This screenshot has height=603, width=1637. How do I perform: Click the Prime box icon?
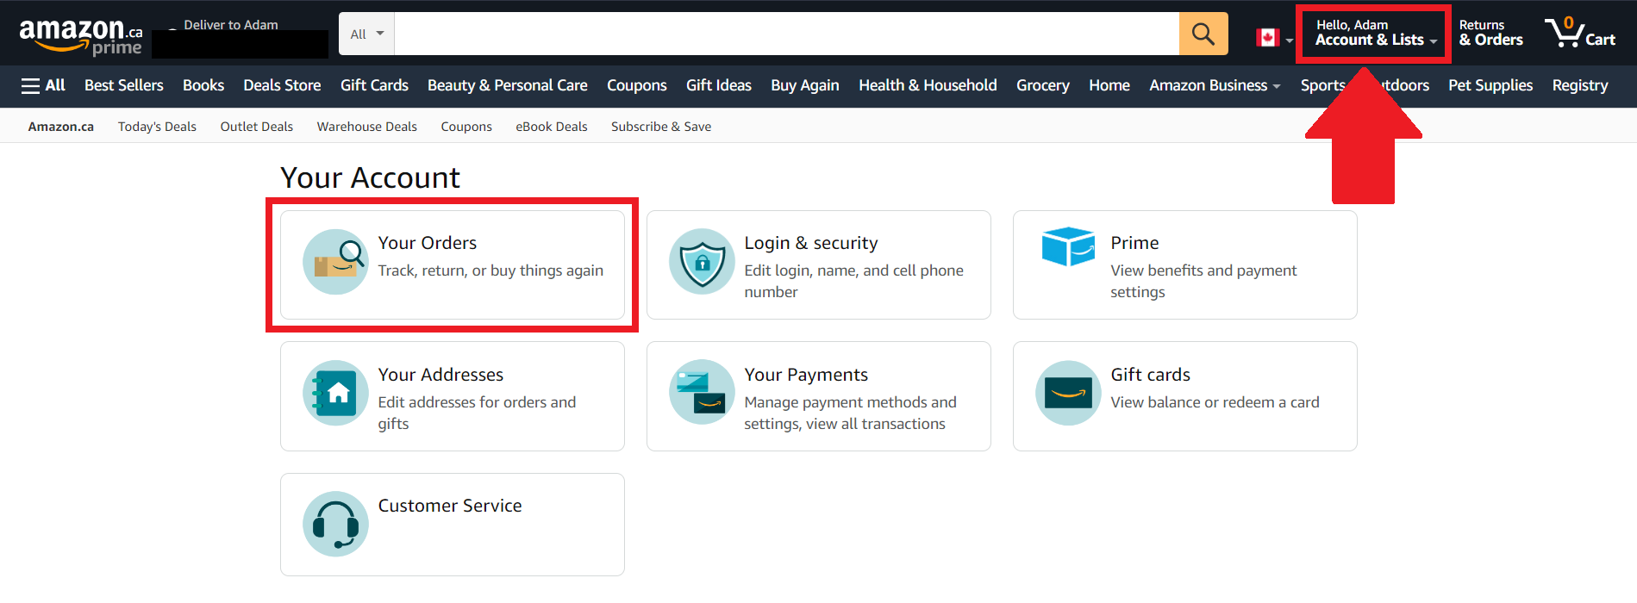pyautogui.click(x=1068, y=246)
